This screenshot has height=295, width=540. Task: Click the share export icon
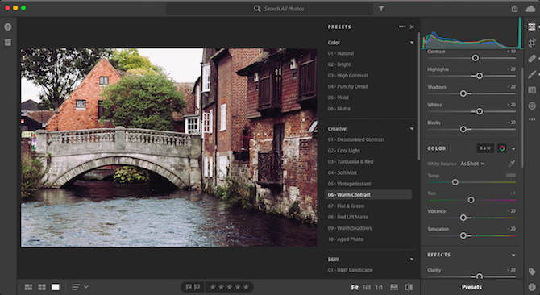point(514,9)
